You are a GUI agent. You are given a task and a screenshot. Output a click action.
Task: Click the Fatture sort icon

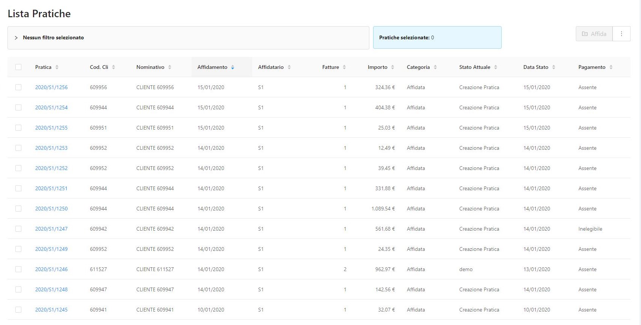[344, 67]
